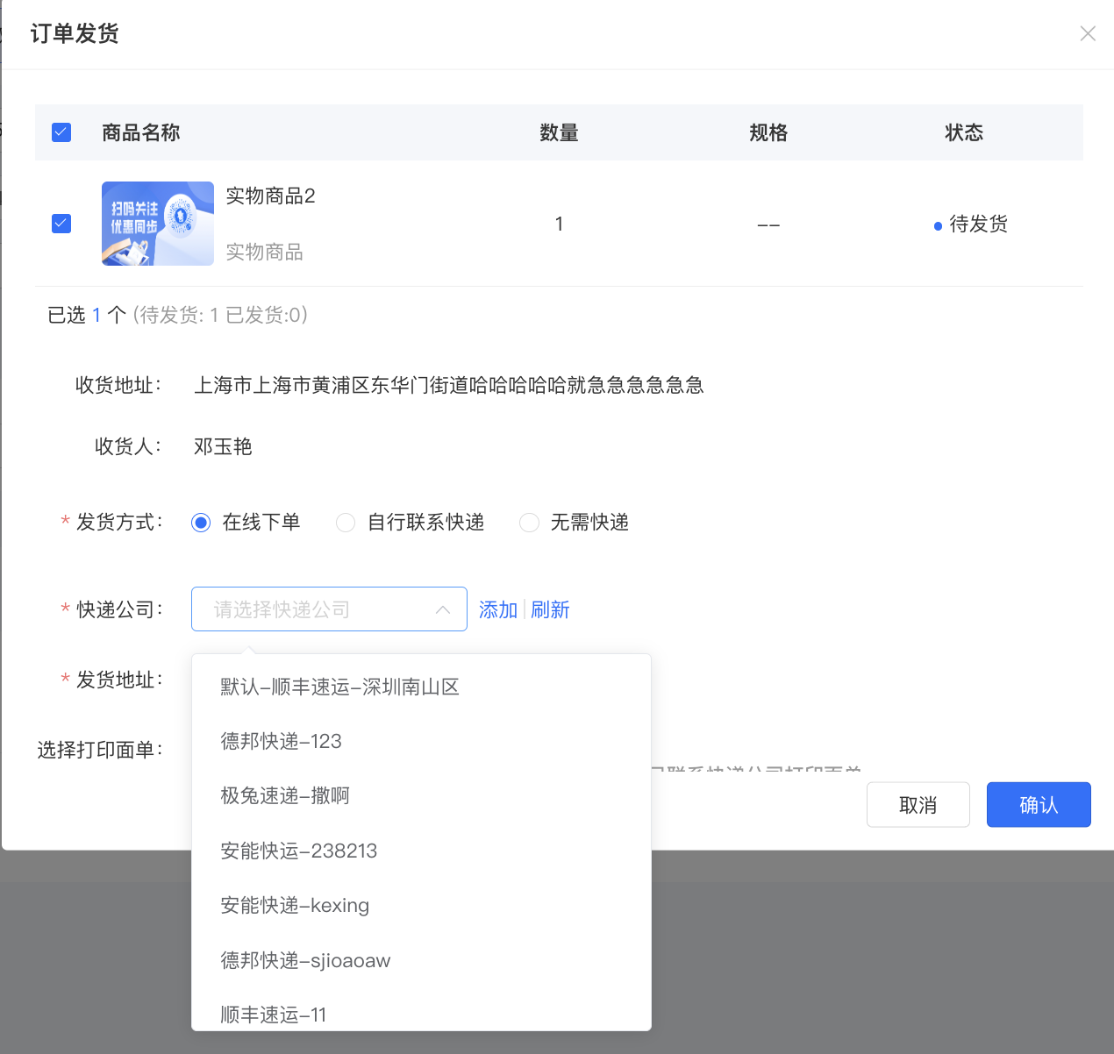The height and width of the screenshot is (1054, 1114).
Task: Toggle the select-all checkbox in table header
Action: pos(61,132)
